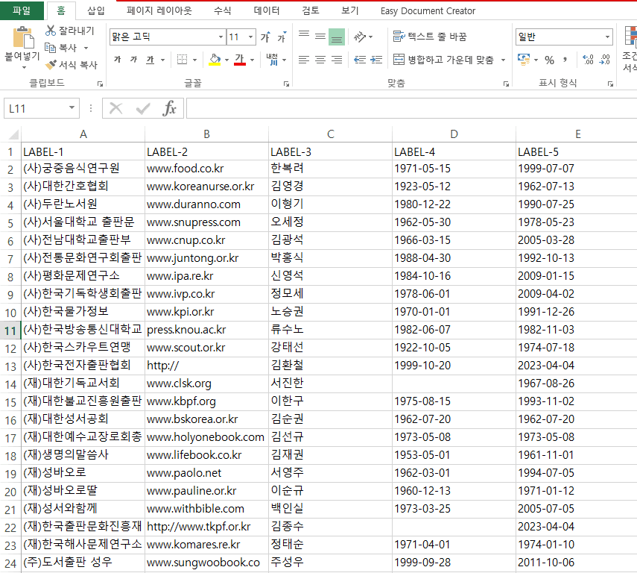This screenshot has height=573, width=637.
Task: Click the Cut scissors icon
Action: (x=51, y=31)
